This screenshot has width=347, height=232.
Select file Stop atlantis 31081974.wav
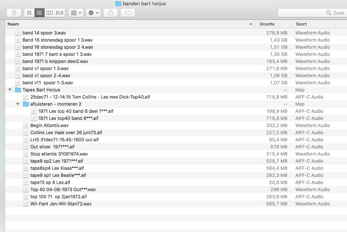pos(59,154)
